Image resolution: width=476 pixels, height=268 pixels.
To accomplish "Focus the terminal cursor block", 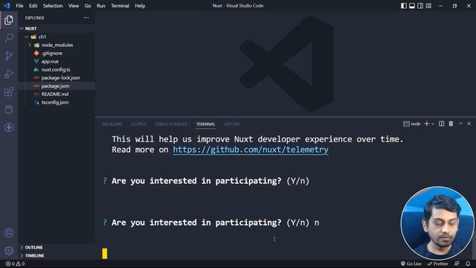I will click(x=105, y=254).
